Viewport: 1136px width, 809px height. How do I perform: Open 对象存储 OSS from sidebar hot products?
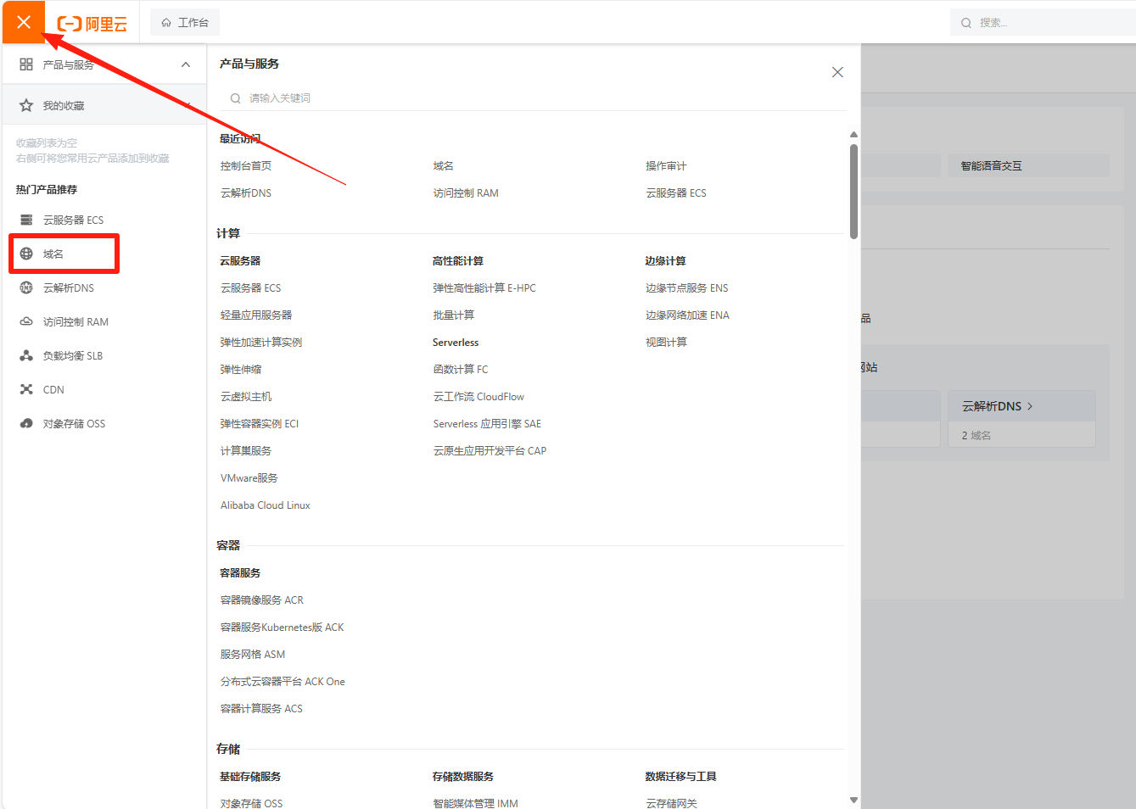tap(75, 423)
